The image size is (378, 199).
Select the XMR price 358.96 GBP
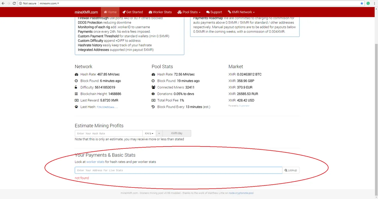(246, 81)
